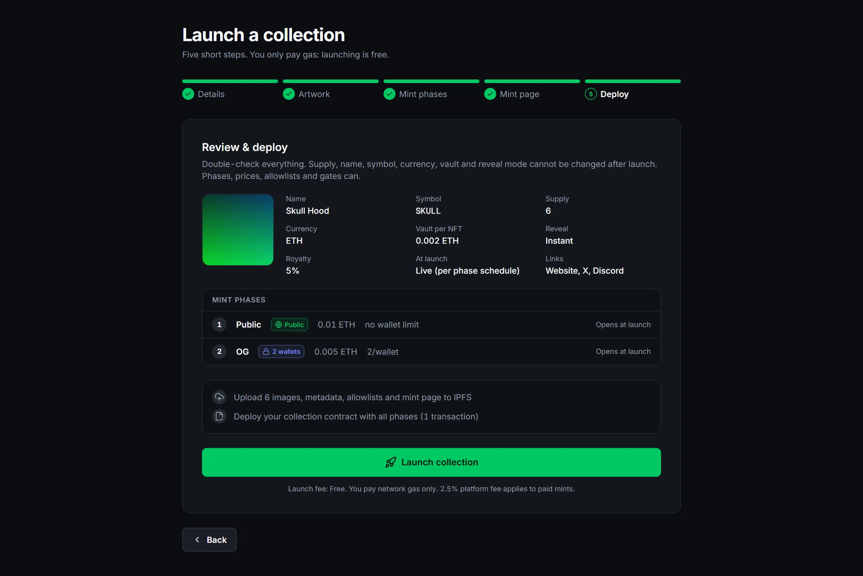The height and width of the screenshot is (576, 863).
Task: Click the supply value 6
Action: point(548,211)
